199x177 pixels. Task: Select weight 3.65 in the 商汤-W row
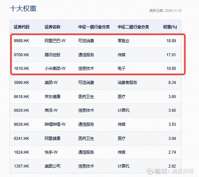click(172, 110)
